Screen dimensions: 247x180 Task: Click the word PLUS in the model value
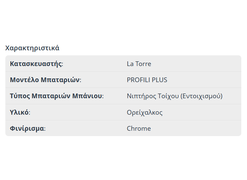click(x=160, y=80)
